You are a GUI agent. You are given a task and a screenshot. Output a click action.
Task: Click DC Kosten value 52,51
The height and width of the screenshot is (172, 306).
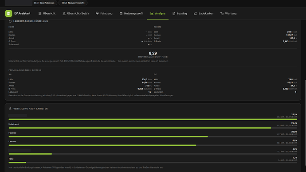[x=290, y=83]
